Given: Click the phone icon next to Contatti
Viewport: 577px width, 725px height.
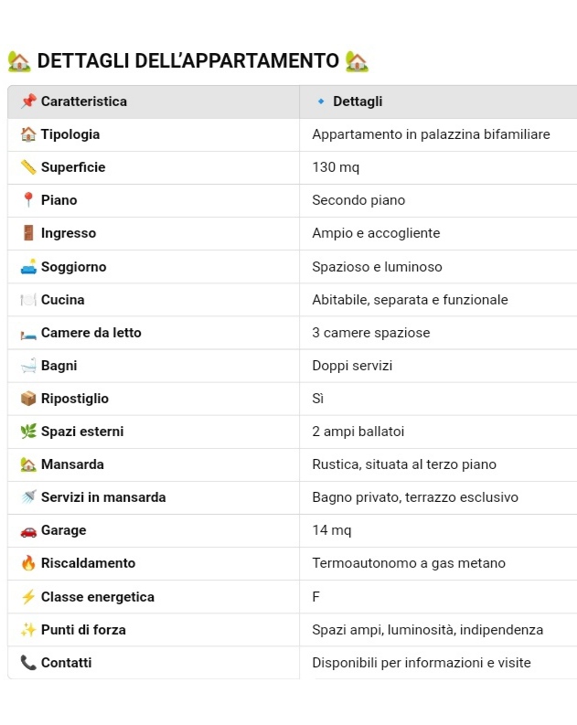Looking at the screenshot, I should (x=28, y=663).
